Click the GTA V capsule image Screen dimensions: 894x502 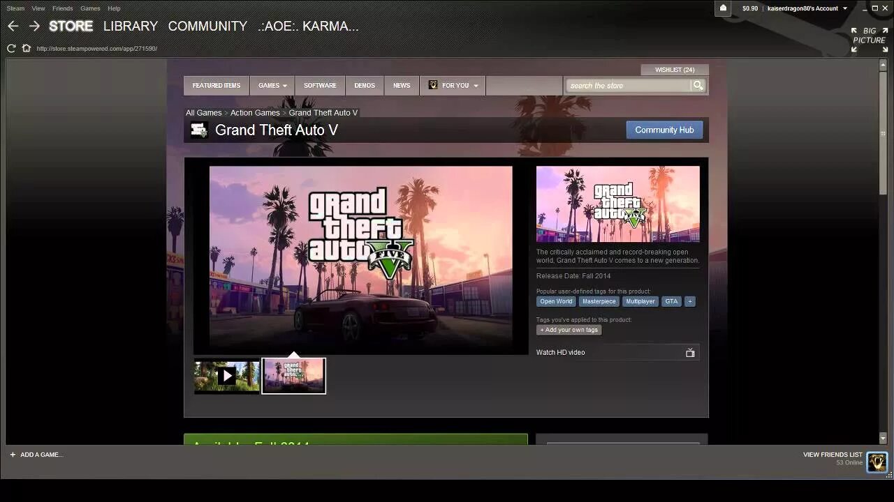pos(617,204)
